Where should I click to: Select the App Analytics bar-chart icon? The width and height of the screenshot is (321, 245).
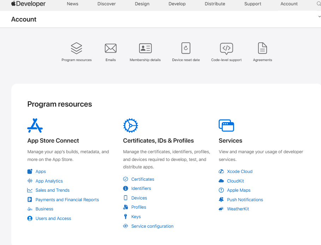[30, 181]
